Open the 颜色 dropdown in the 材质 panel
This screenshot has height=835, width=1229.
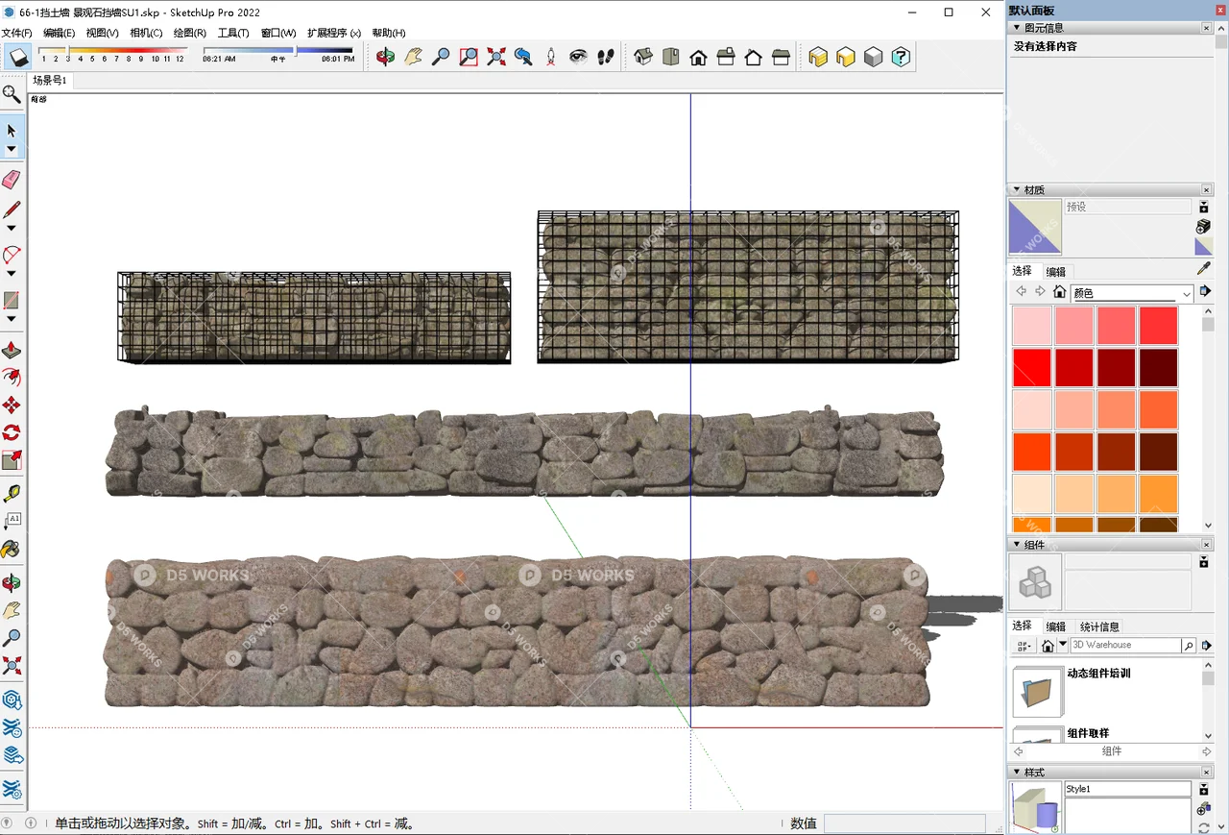pyautogui.click(x=1131, y=292)
